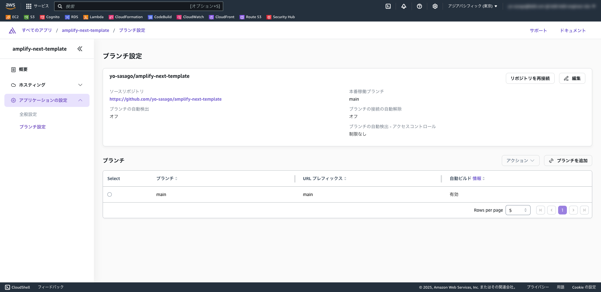Collapse the アプリケーションの設定 section
Image resolution: width=601 pixels, height=292 pixels.
click(x=80, y=100)
